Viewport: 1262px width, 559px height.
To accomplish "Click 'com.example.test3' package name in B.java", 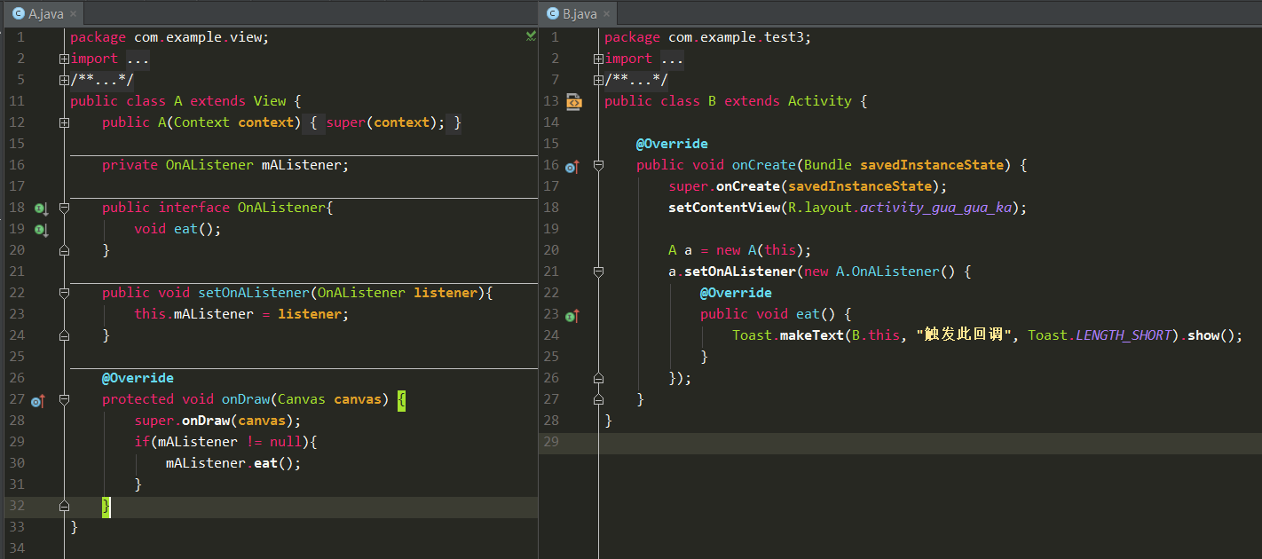I will (736, 37).
